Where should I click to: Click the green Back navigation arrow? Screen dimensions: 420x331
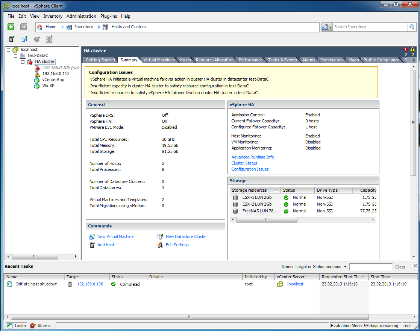click(x=11, y=27)
